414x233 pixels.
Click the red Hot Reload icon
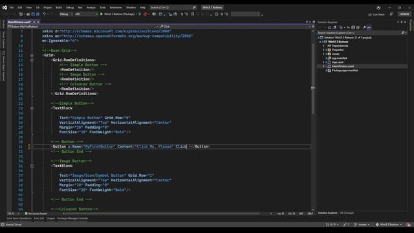tap(145, 14)
